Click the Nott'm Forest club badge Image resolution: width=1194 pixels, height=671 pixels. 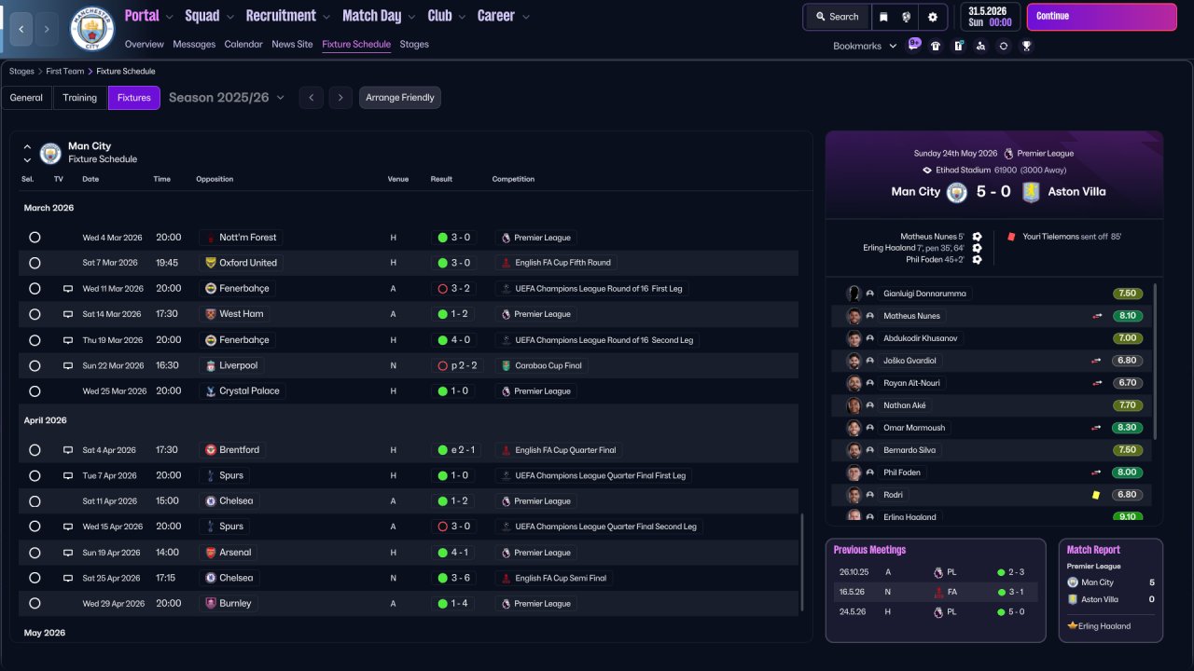tap(211, 238)
